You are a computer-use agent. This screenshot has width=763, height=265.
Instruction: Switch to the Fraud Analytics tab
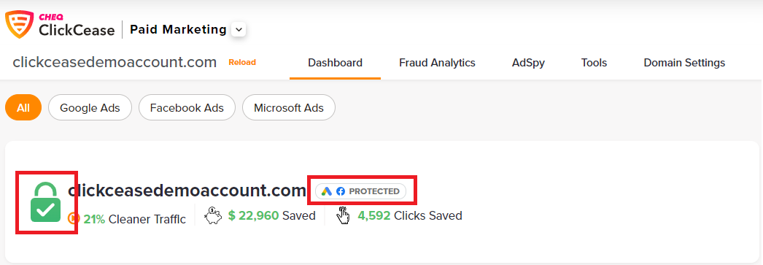pyautogui.click(x=437, y=63)
